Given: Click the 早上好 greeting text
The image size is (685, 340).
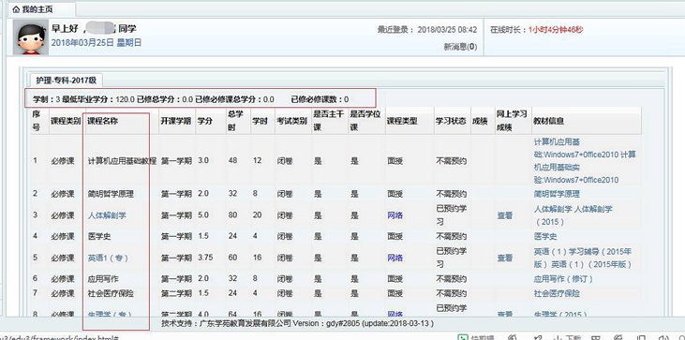Looking at the screenshot, I should pos(64,29).
